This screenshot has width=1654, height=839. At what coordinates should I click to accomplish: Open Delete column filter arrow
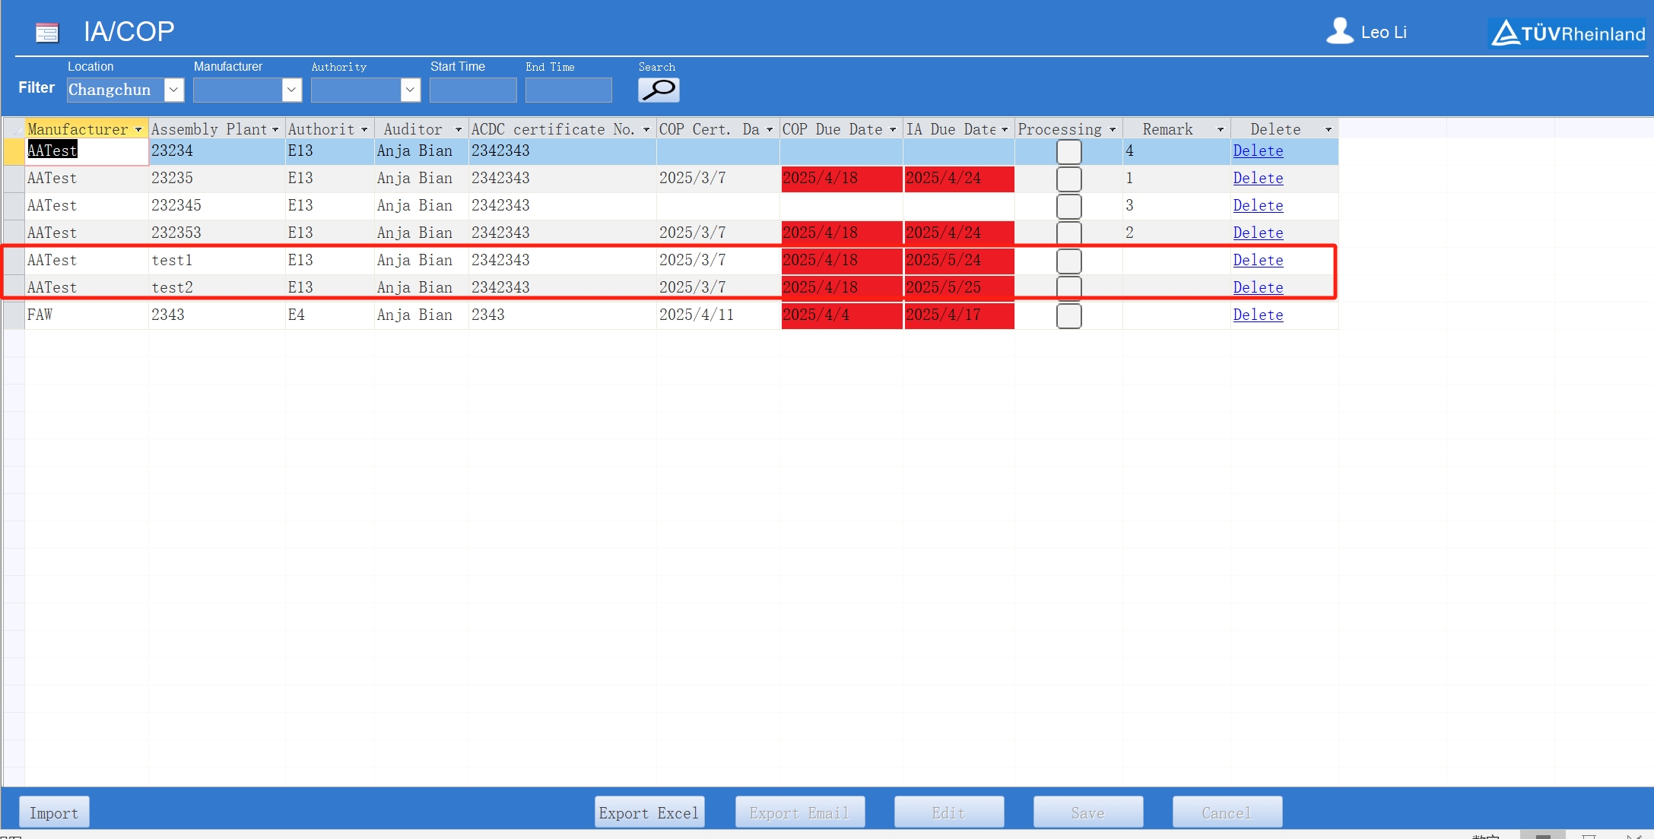[x=1329, y=130]
